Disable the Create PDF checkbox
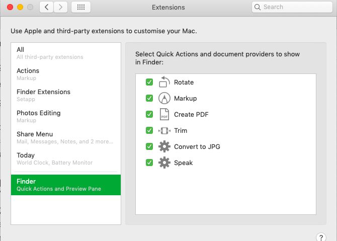The width and height of the screenshot is (337, 241). click(x=149, y=114)
